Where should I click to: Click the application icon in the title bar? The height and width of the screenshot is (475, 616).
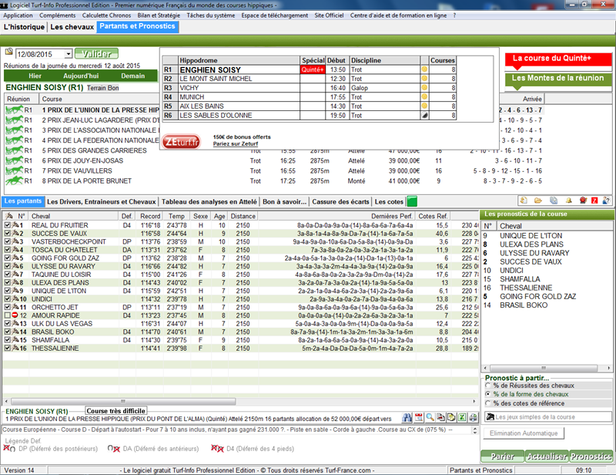pos(5,5)
